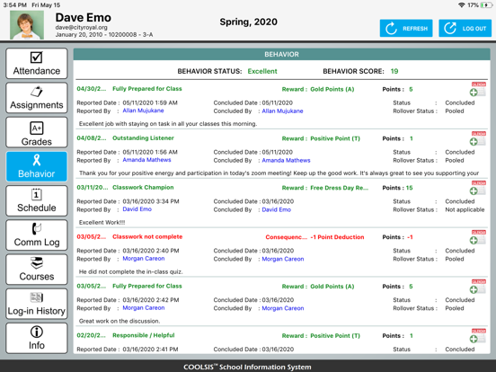
Task: Click the behavior score value 19
Action: (x=394, y=72)
